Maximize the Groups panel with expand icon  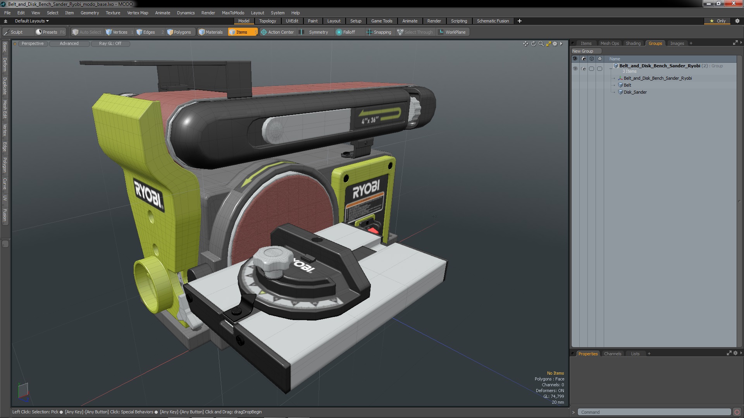[735, 43]
